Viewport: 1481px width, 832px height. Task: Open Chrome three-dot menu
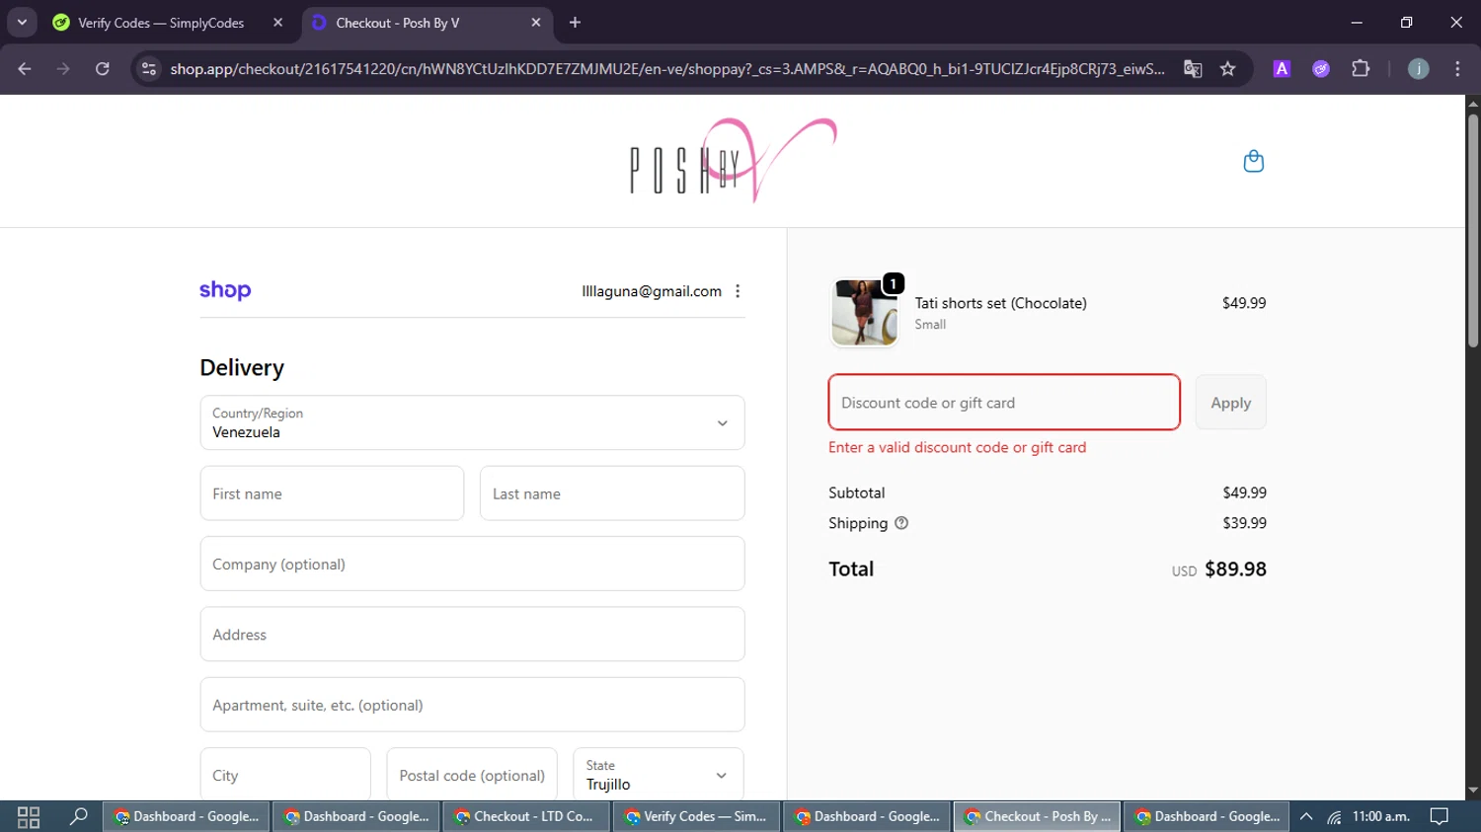point(1457,68)
